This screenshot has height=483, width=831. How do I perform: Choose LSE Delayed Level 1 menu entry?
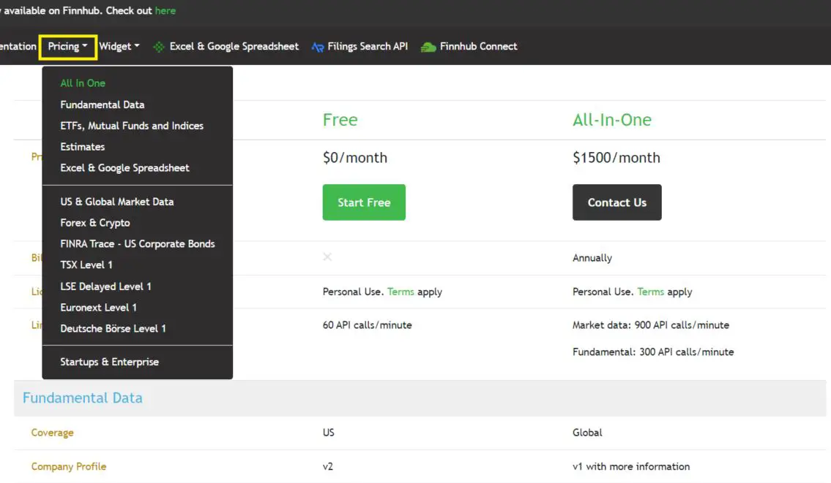point(106,286)
